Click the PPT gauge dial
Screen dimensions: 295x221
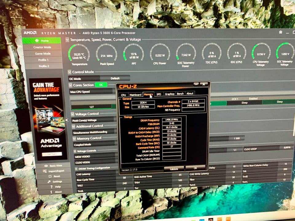pos(134,52)
